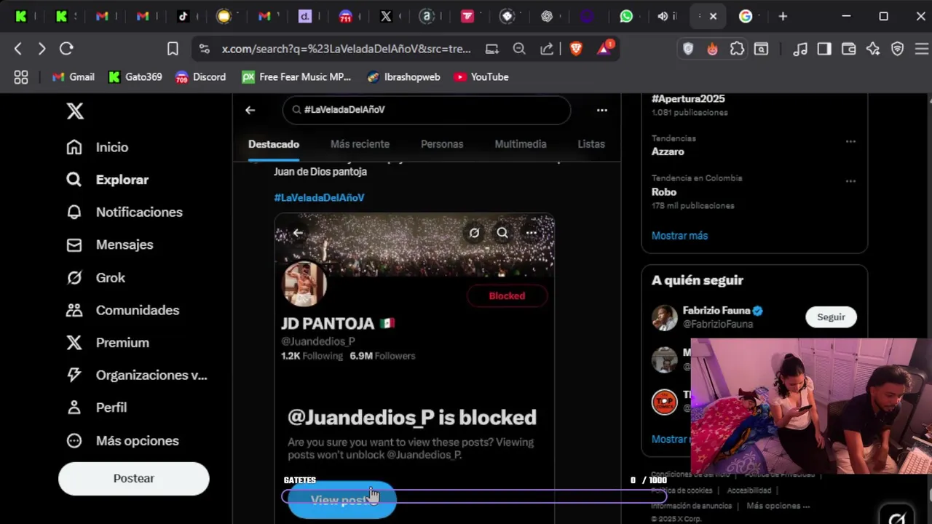Open the apps grid in bookmarks bar
This screenshot has height=524, width=932.
21,77
